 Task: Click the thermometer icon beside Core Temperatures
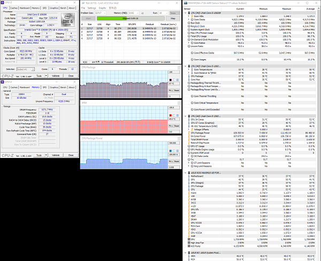pos(192,69)
